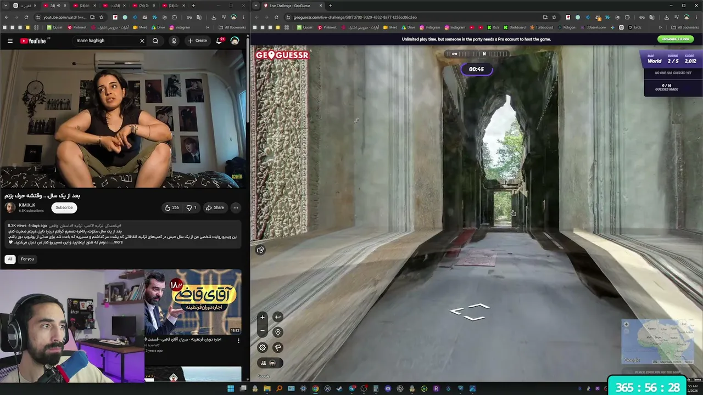Viewport: 703px width, 395px height.
Task: Open the YouTube tab search dropdown arrow
Action: (x=4, y=5)
